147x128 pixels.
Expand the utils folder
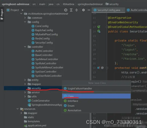[x=25, y=97]
